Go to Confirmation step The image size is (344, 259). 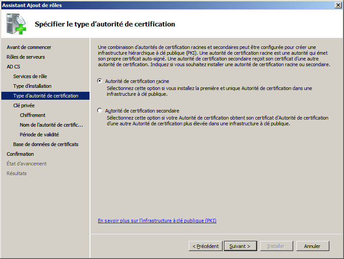20,154
